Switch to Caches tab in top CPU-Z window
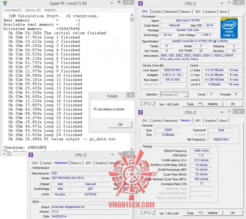246x219 pixels. coord(156,12)
